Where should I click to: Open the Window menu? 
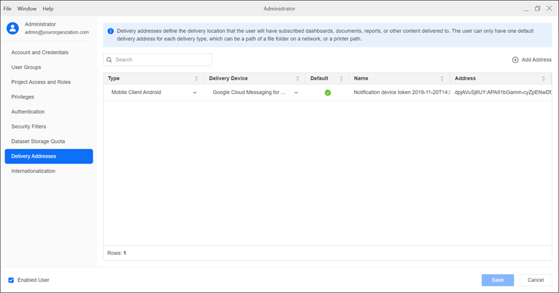(x=27, y=9)
